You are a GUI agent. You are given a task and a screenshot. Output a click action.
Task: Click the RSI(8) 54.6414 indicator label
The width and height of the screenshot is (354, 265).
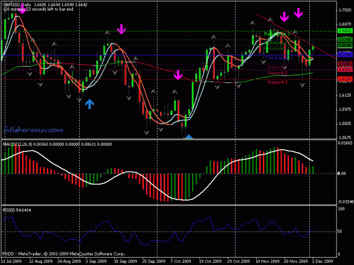point(17,210)
